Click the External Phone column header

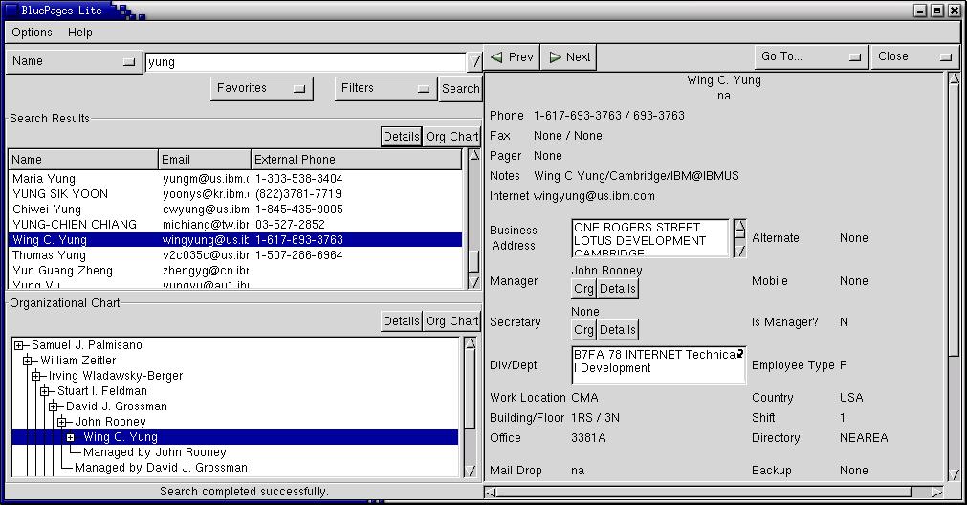point(357,159)
